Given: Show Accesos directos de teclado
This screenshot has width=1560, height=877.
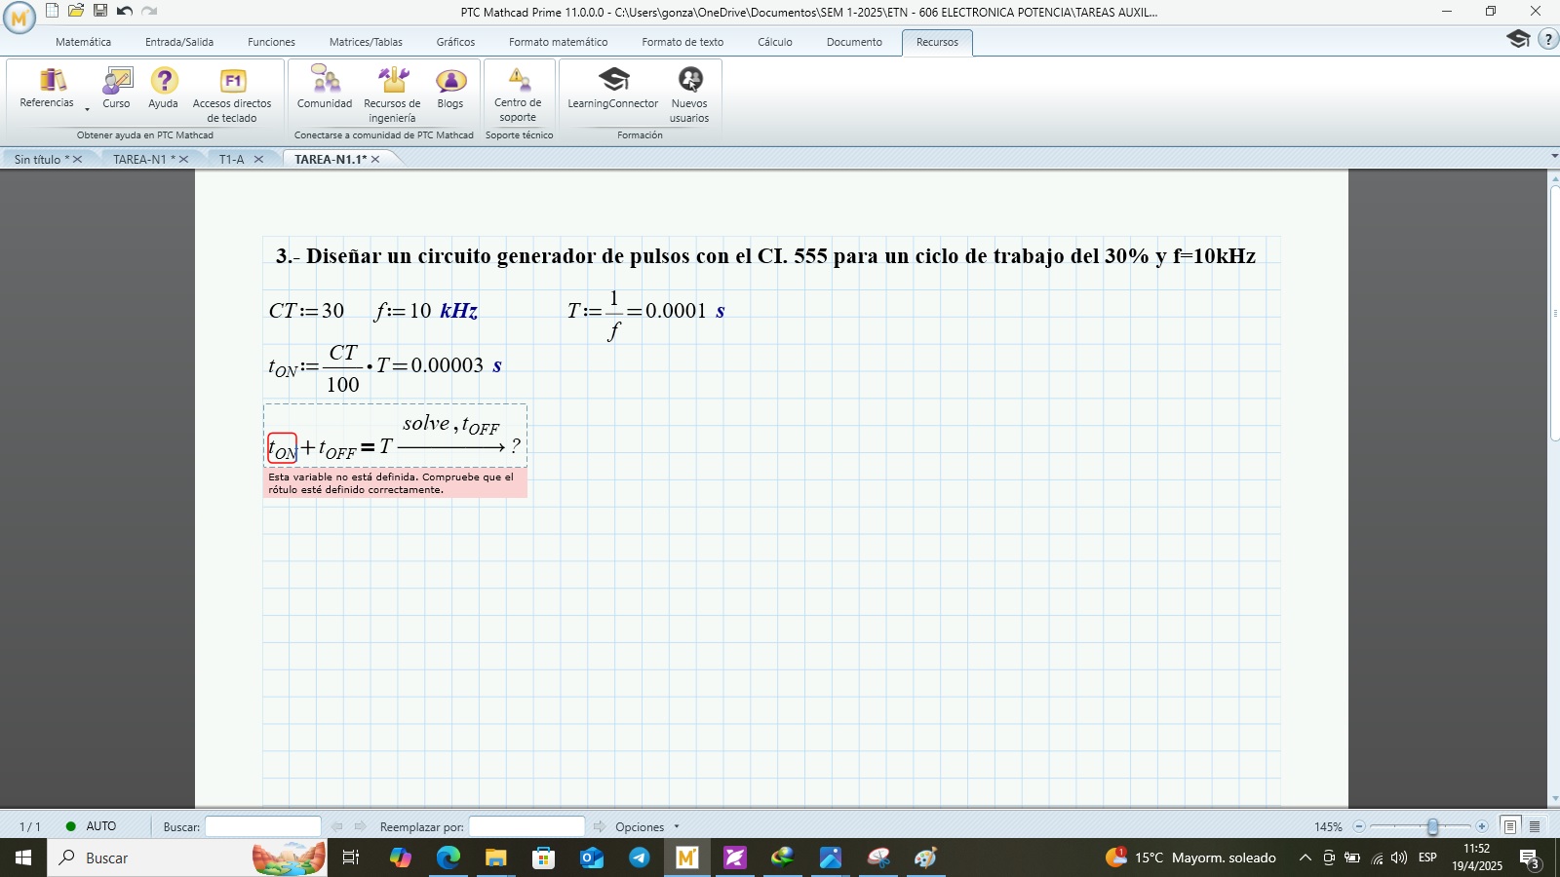Looking at the screenshot, I should pos(233,93).
